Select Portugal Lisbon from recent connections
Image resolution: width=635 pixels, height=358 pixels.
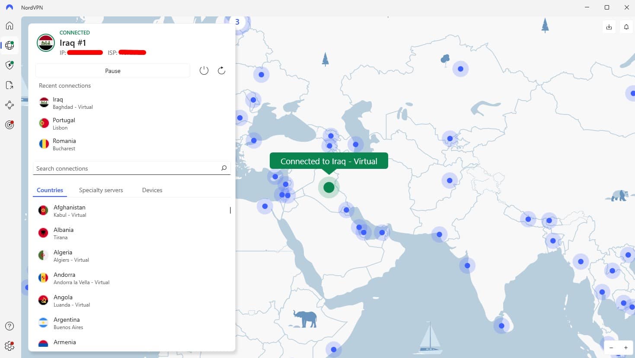tap(64, 124)
